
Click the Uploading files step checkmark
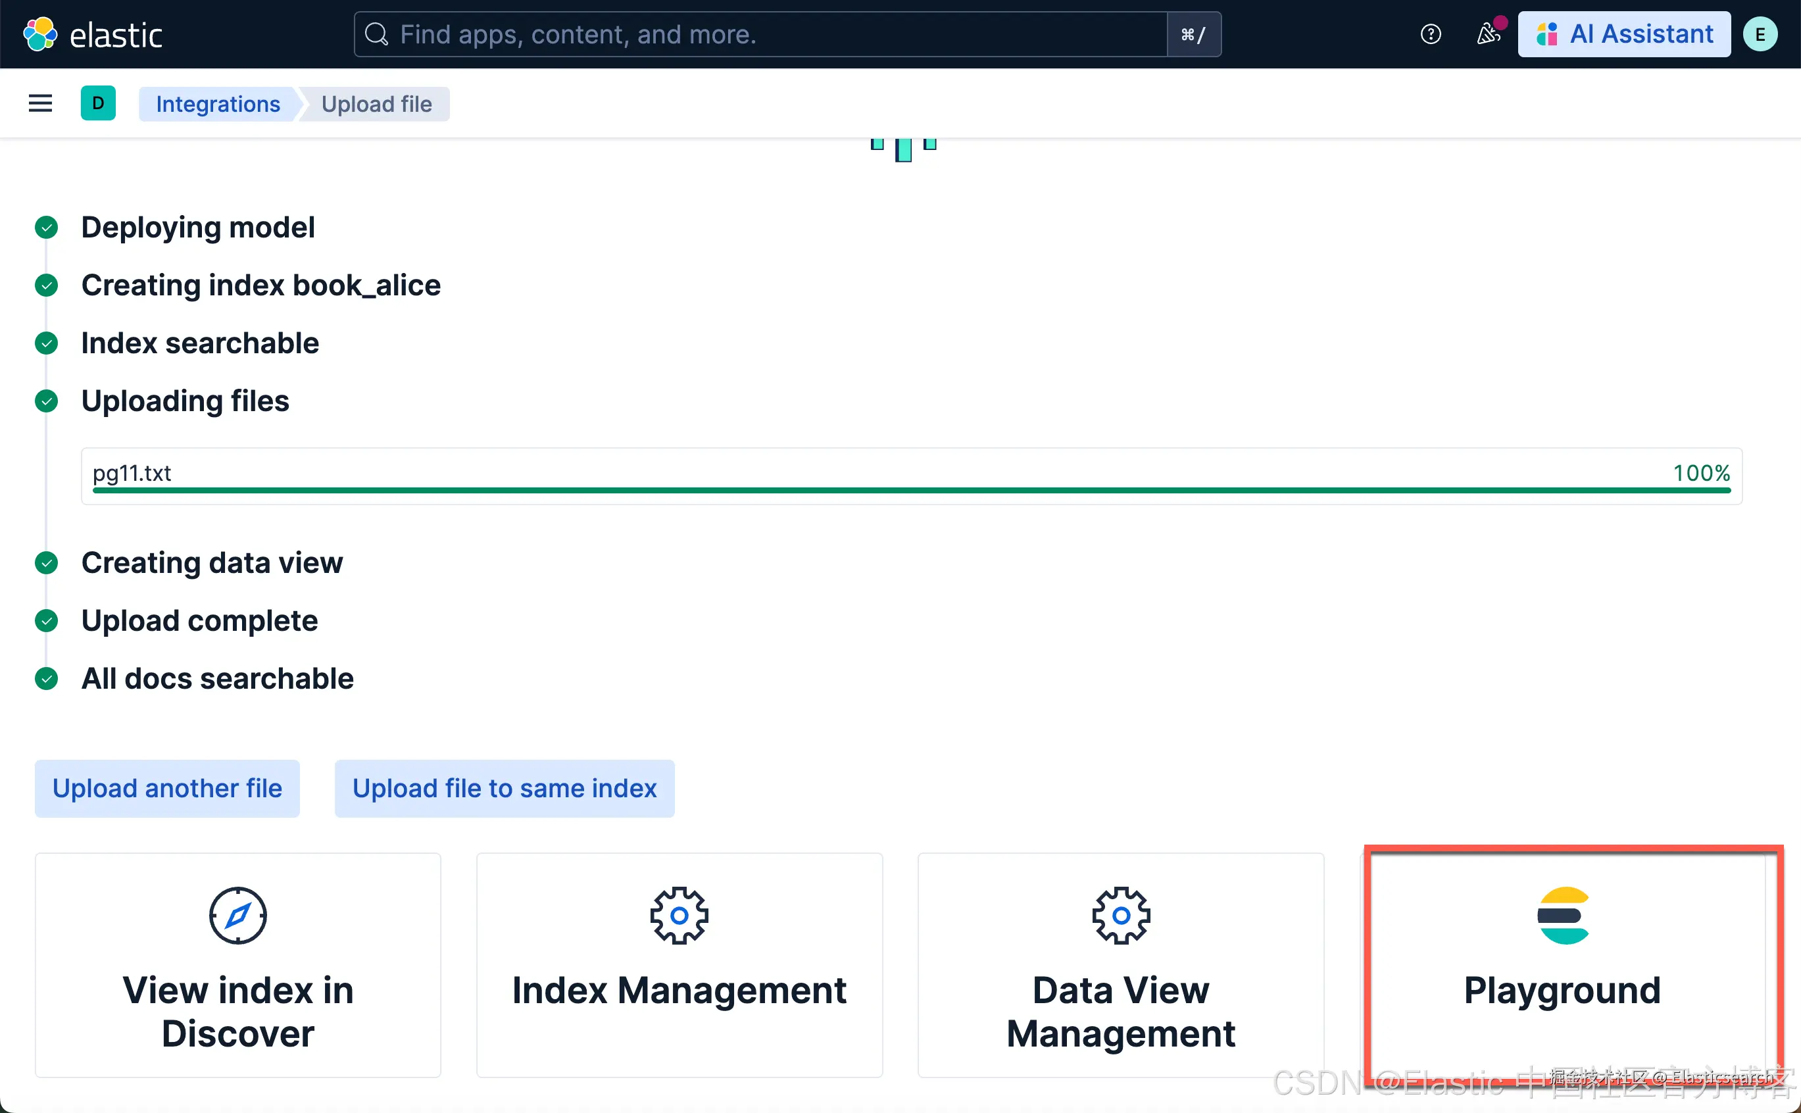pos(46,401)
